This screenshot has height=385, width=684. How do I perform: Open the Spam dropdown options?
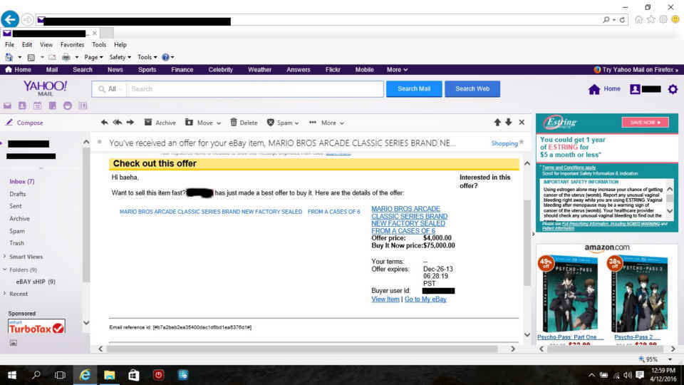[x=283, y=123]
